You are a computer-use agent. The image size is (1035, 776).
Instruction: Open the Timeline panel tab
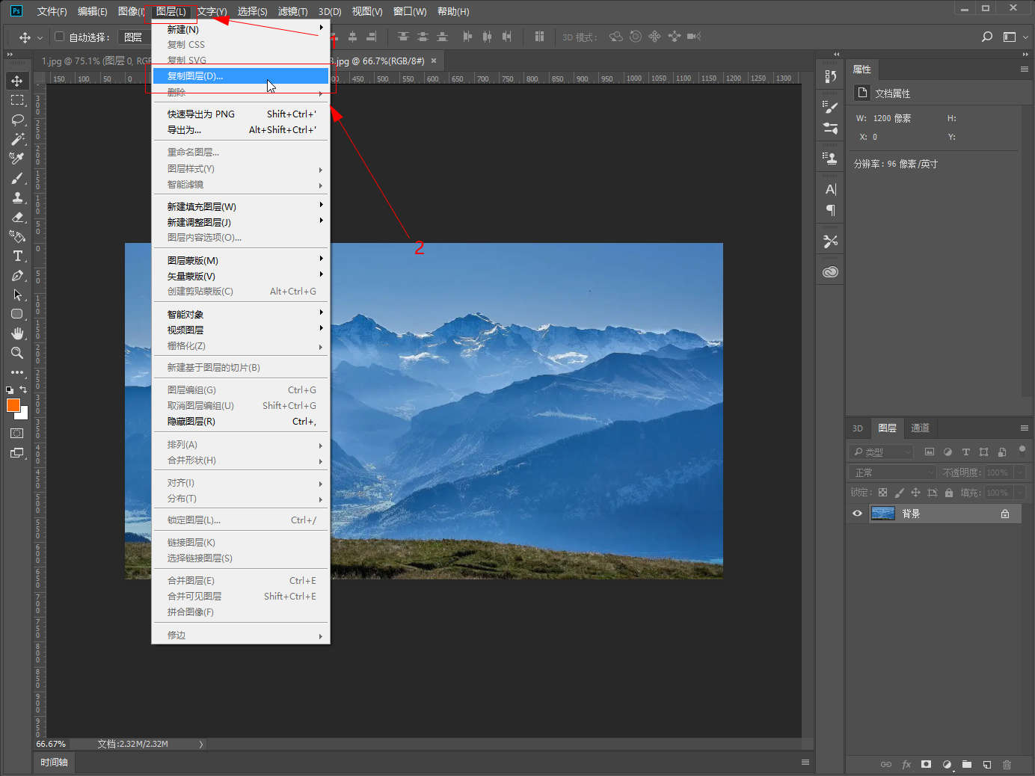pyautogui.click(x=55, y=762)
